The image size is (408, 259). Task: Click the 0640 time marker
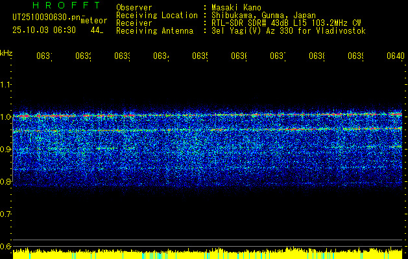[x=396, y=56]
